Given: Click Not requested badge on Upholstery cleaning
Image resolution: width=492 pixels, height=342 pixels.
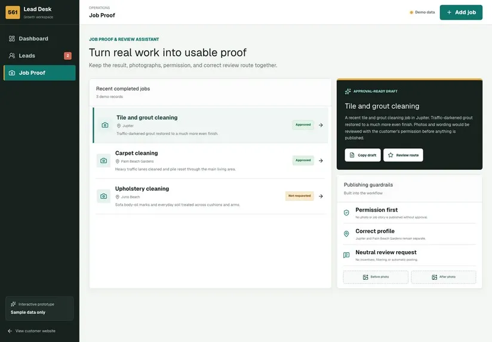Looking at the screenshot, I should pyautogui.click(x=299, y=196).
